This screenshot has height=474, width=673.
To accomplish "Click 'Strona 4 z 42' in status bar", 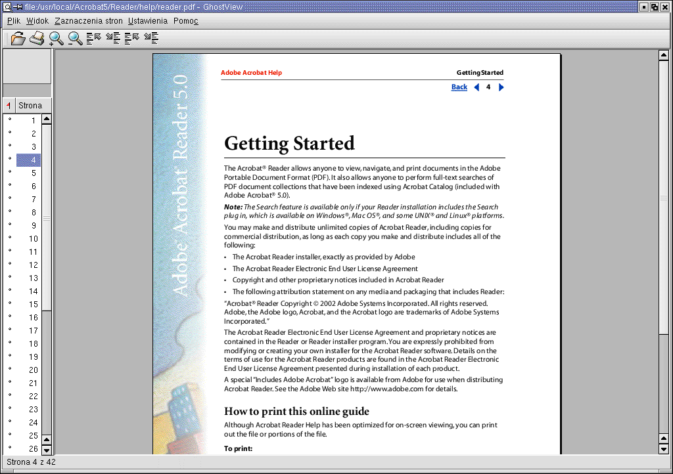I will coord(31,462).
